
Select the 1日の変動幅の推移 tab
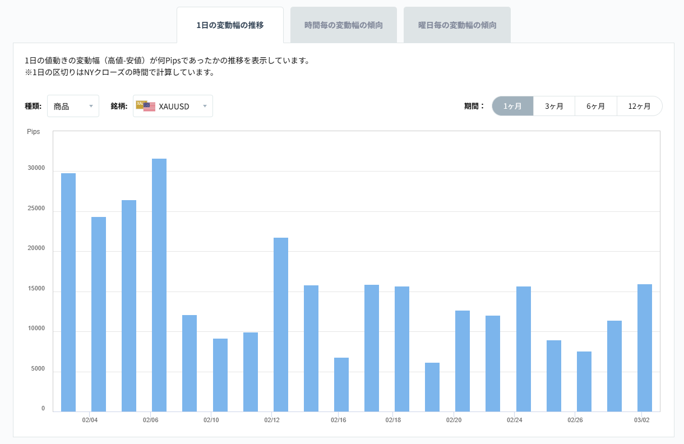click(230, 25)
